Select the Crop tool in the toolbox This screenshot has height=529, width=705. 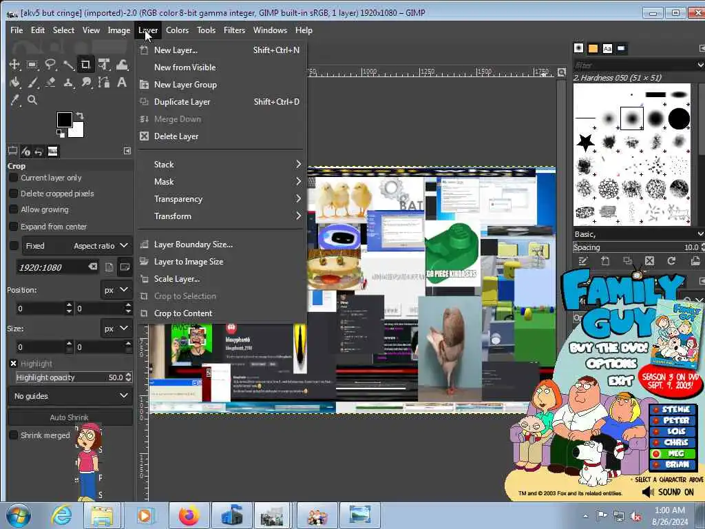(x=85, y=65)
